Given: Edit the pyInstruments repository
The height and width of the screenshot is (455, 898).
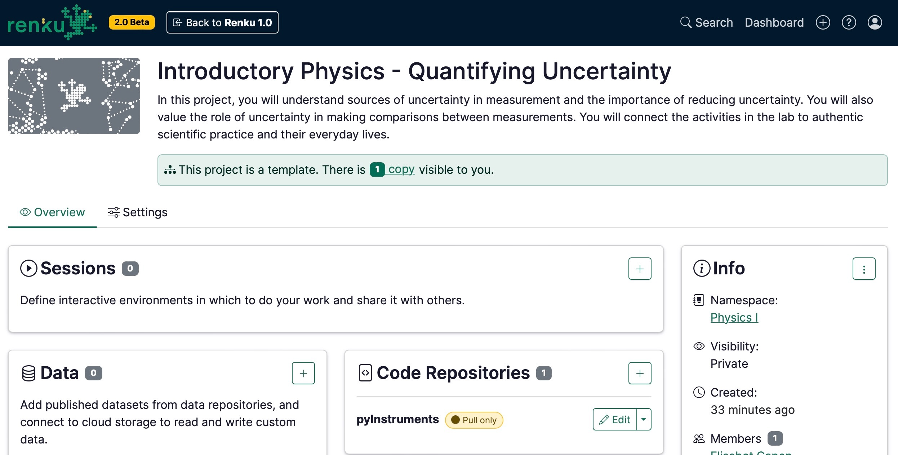Looking at the screenshot, I should click(615, 419).
